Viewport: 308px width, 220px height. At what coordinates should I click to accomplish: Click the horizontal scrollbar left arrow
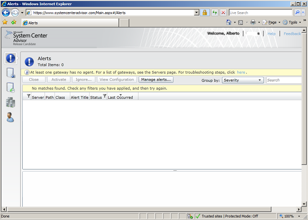click(4, 210)
